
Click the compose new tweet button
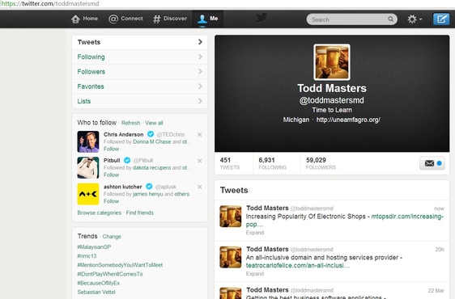coord(441,19)
